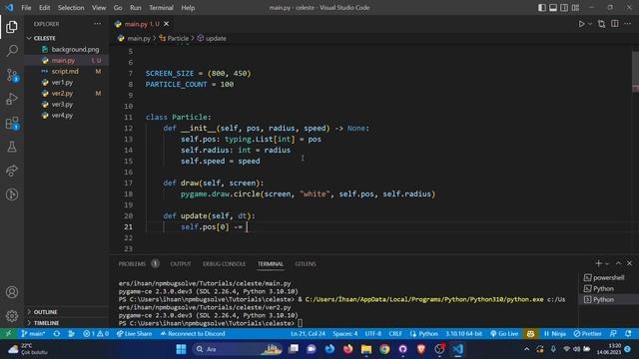Click the update breadcrumb
639x359 pixels.
(x=212, y=38)
